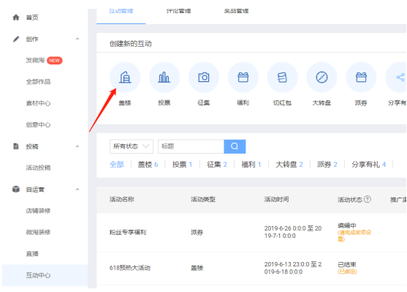Click the 活动类型 column header

(203, 200)
